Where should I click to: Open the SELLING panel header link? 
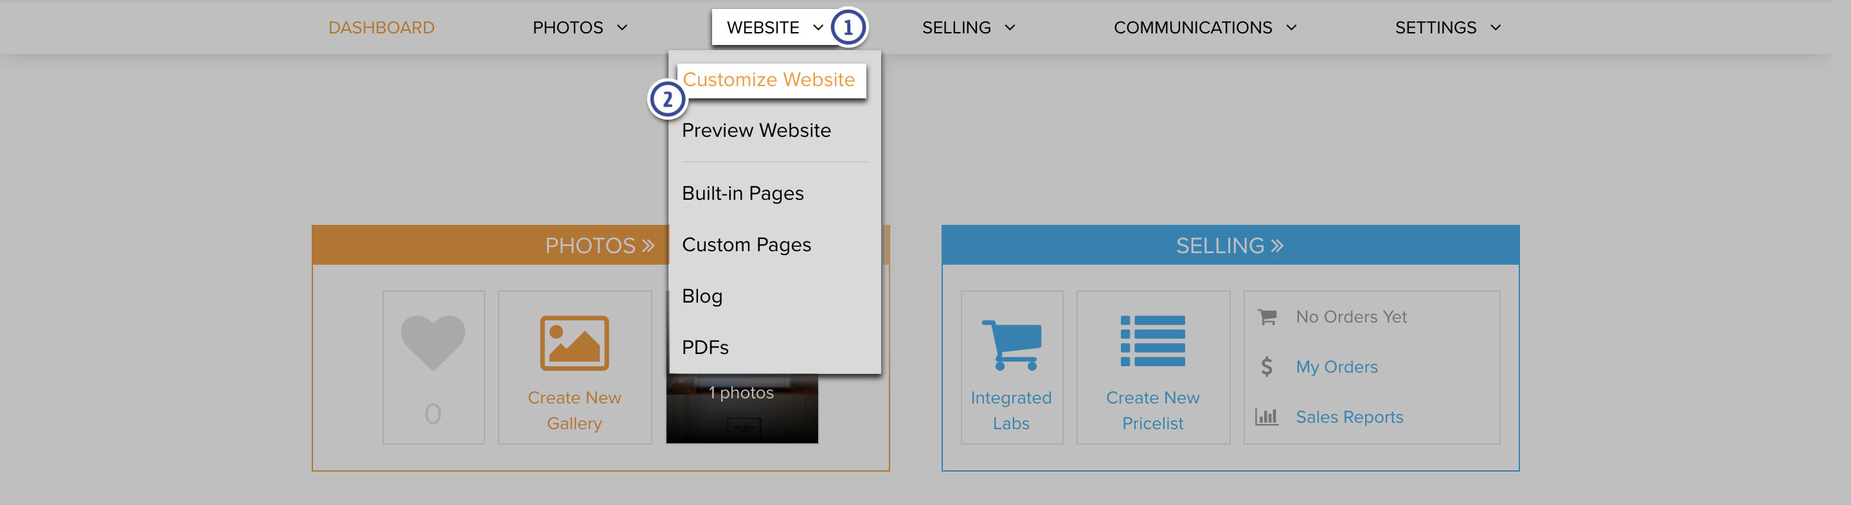(1219, 245)
